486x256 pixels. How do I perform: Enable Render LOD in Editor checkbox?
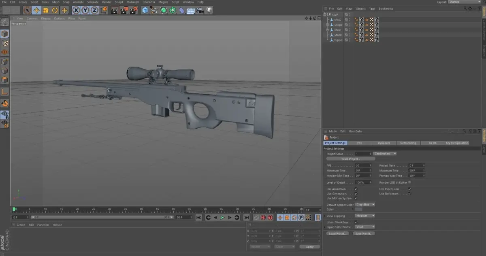pyautogui.click(x=409, y=182)
